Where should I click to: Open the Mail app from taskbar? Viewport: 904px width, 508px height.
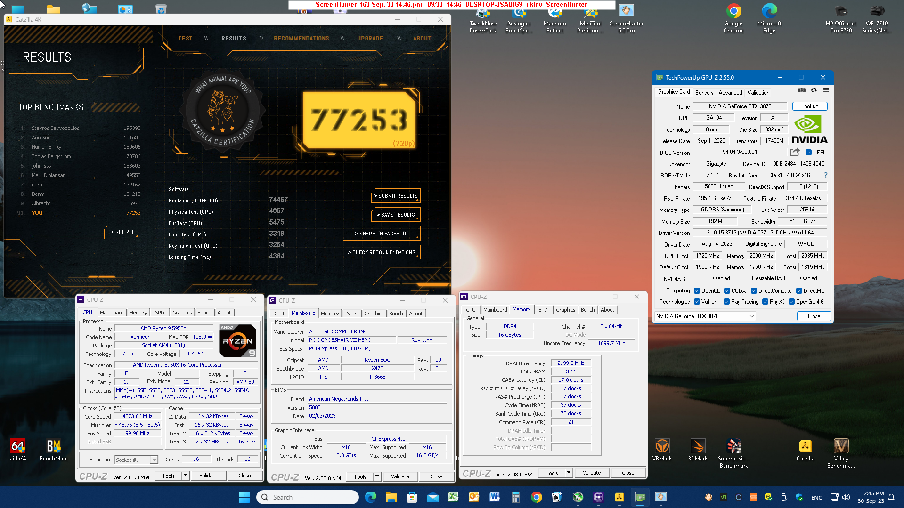click(432, 497)
